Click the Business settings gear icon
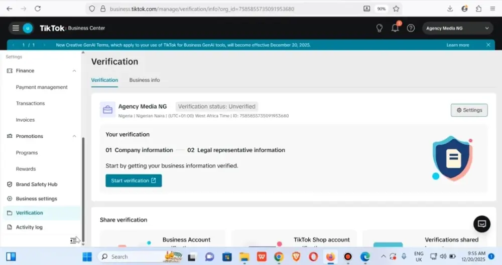 pos(10,198)
